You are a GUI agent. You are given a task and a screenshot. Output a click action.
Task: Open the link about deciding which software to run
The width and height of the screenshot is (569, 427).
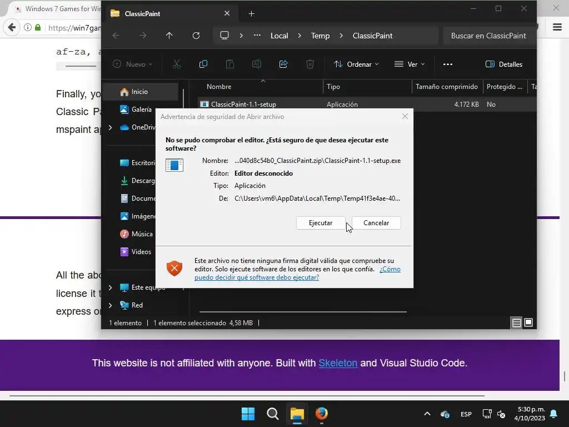[x=297, y=274]
